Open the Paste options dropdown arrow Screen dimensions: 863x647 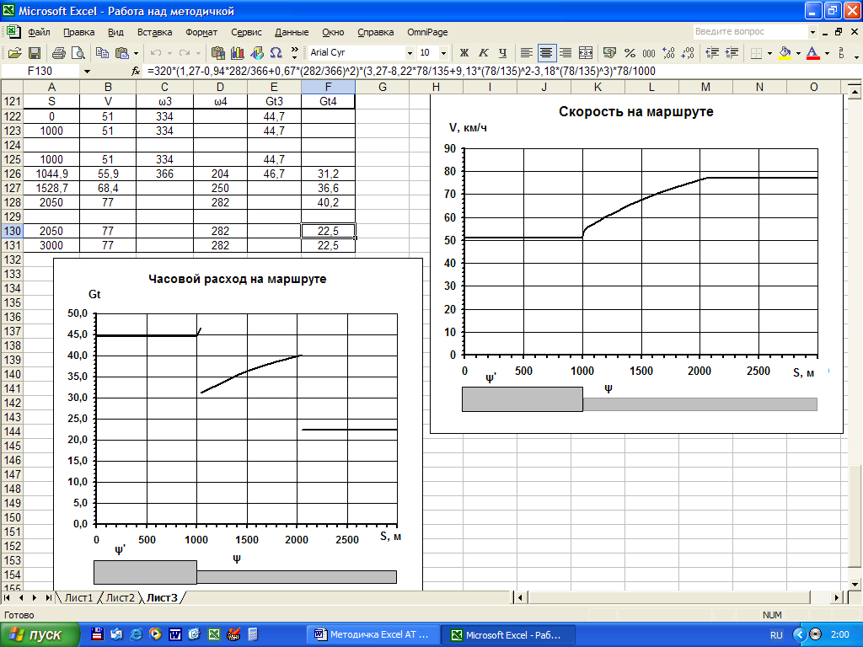point(136,53)
